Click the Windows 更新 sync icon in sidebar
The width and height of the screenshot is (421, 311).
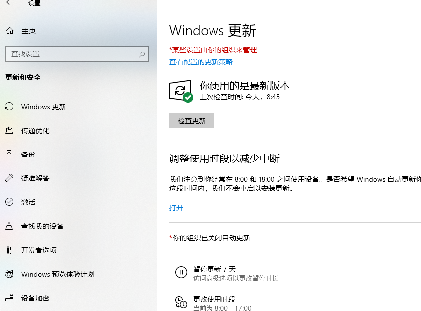pos(9,106)
